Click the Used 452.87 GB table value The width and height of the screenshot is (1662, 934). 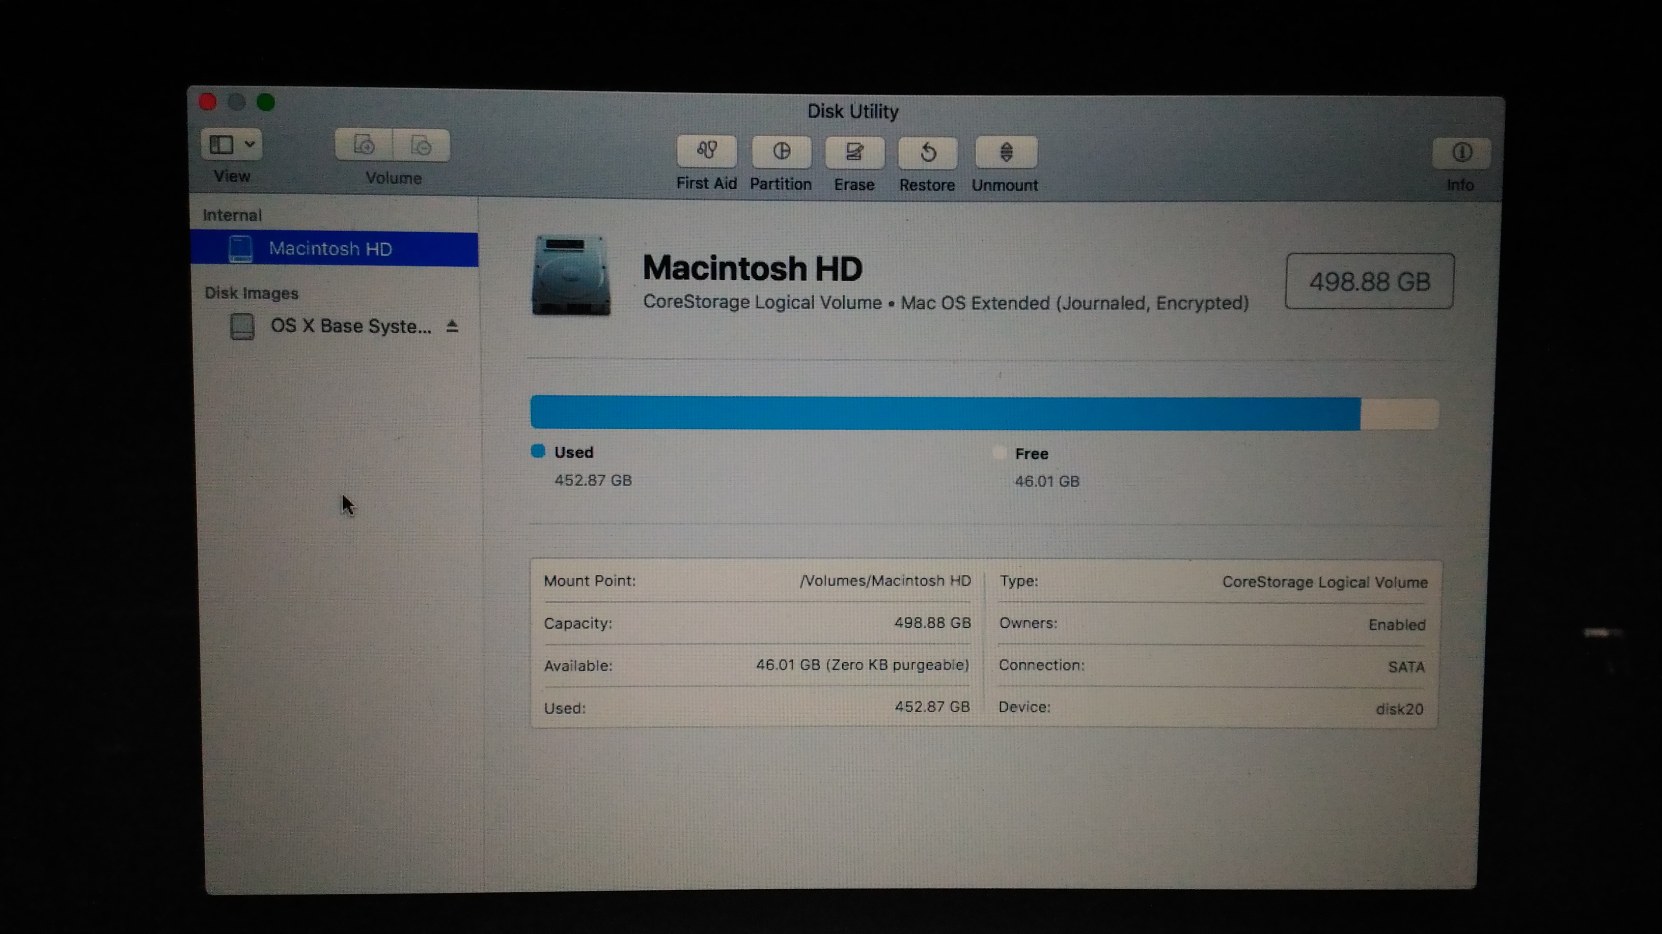pos(932,707)
